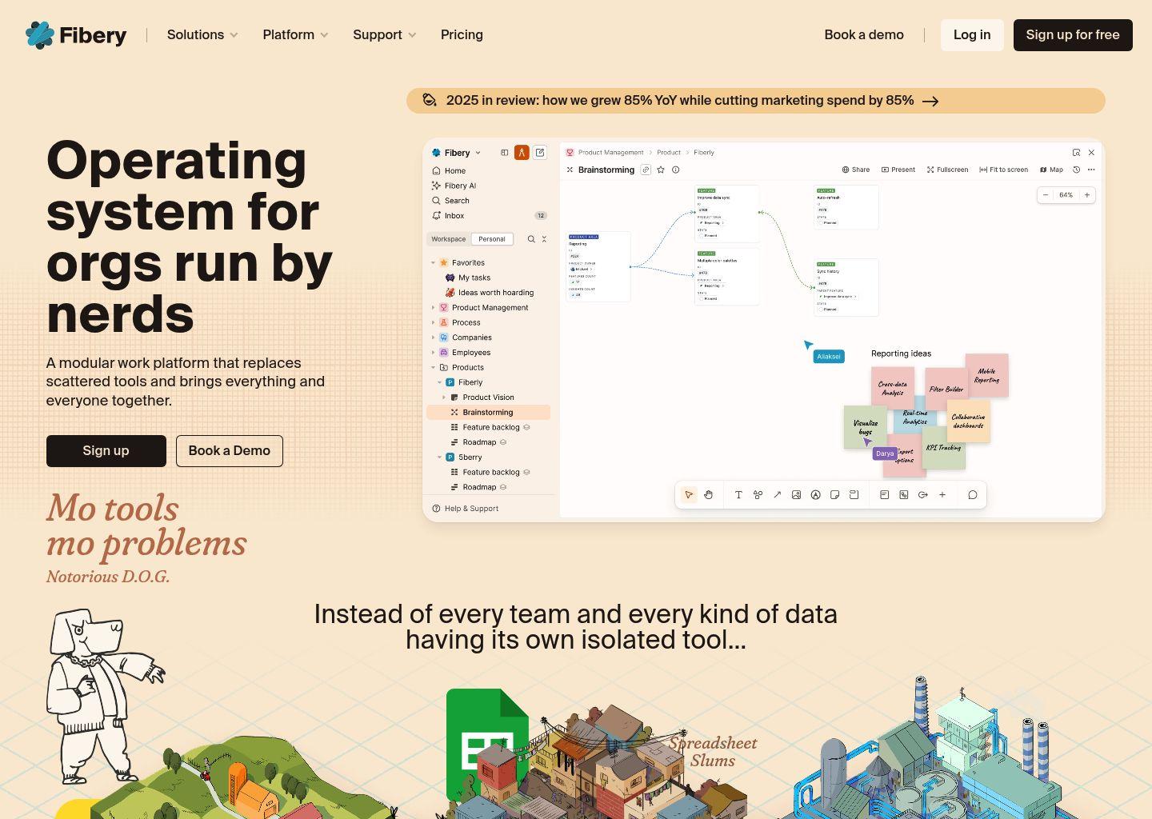The width and height of the screenshot is (1152, 819).
Task: Expand the Platform dropdown in navigation
Action: (x=295, y=35)
